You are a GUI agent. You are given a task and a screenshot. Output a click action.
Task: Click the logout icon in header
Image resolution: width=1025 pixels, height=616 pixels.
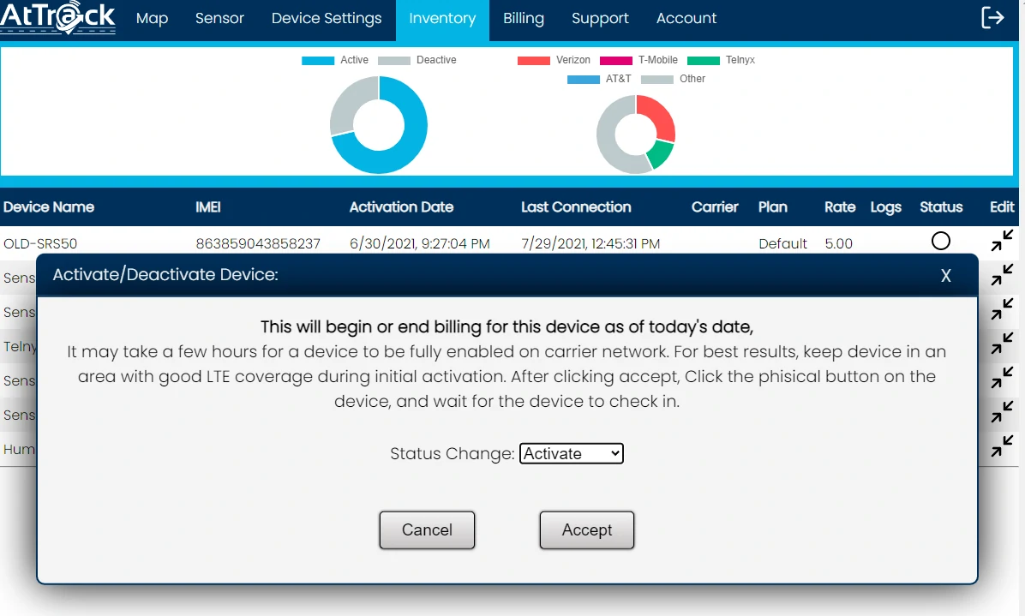click(992, 18)
